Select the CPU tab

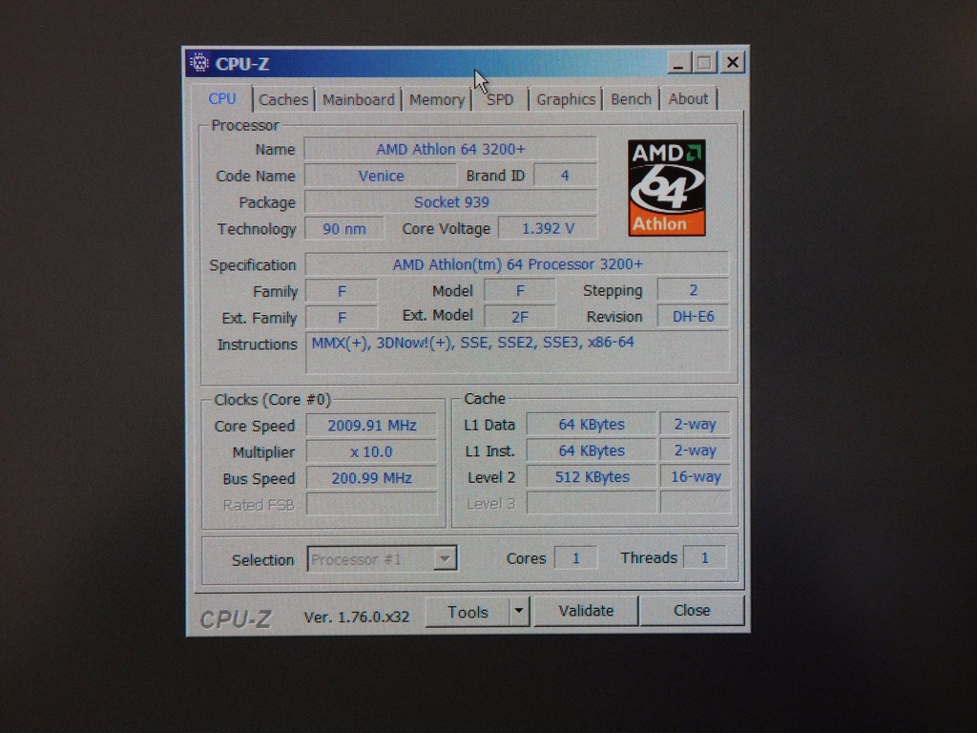(x=221, y=99)
